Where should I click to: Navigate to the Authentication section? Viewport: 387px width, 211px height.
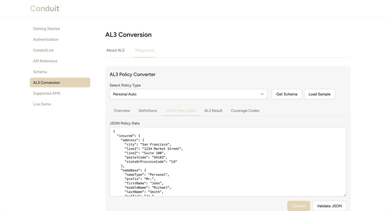(x=46, y=39)
